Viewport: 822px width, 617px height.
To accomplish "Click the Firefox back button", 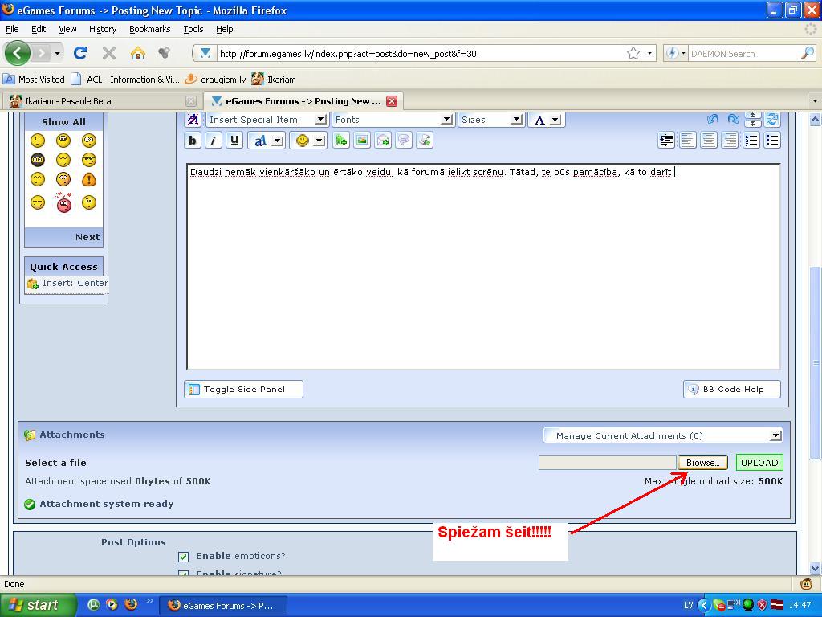I will pos(17,53).
